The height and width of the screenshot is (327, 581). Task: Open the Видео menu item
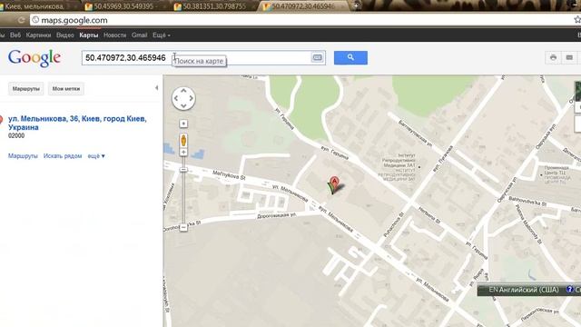click(65, 35)
